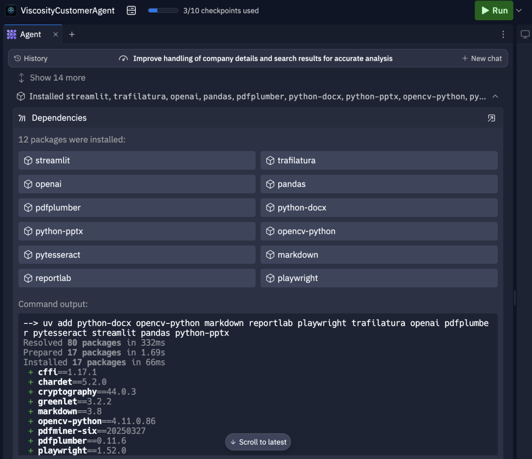Click the 'Installed 17 packages' output line

[94, 362]
